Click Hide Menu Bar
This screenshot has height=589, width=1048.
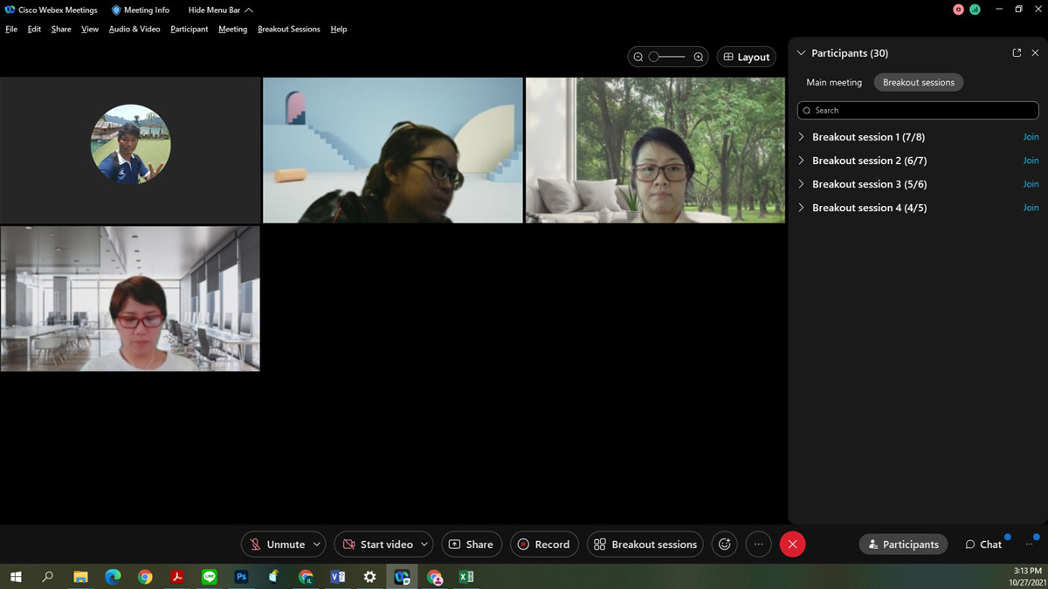coord(220,10)
